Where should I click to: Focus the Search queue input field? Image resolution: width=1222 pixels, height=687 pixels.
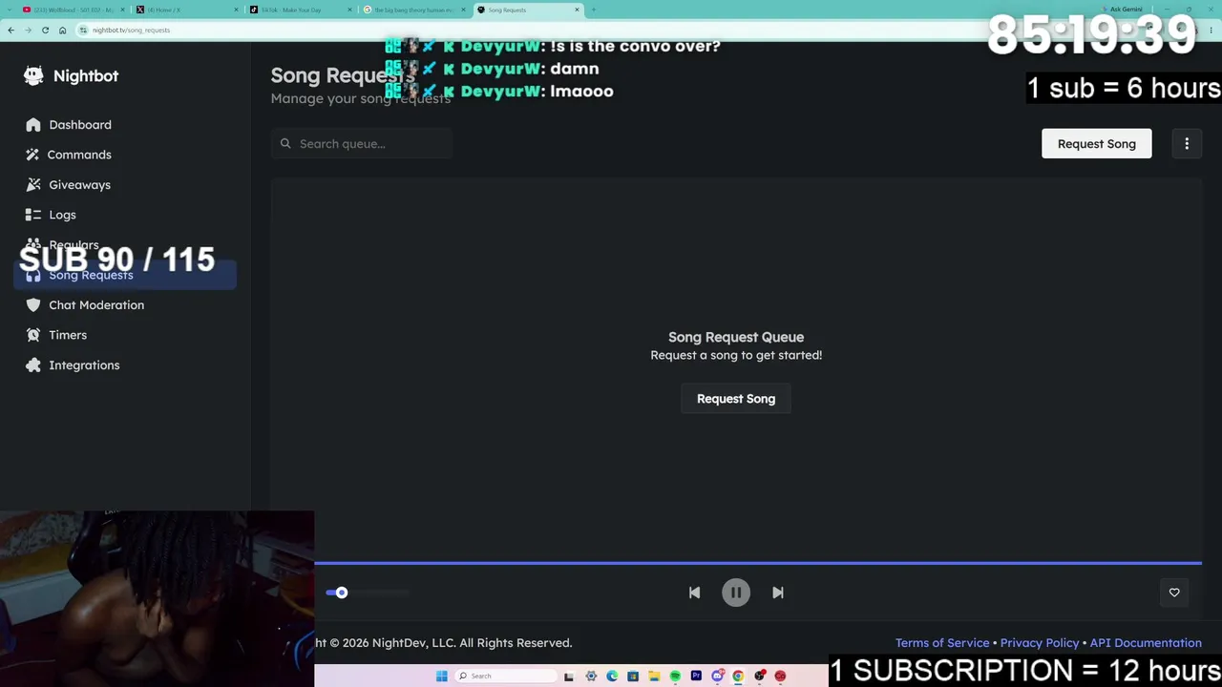pos(362,144)
